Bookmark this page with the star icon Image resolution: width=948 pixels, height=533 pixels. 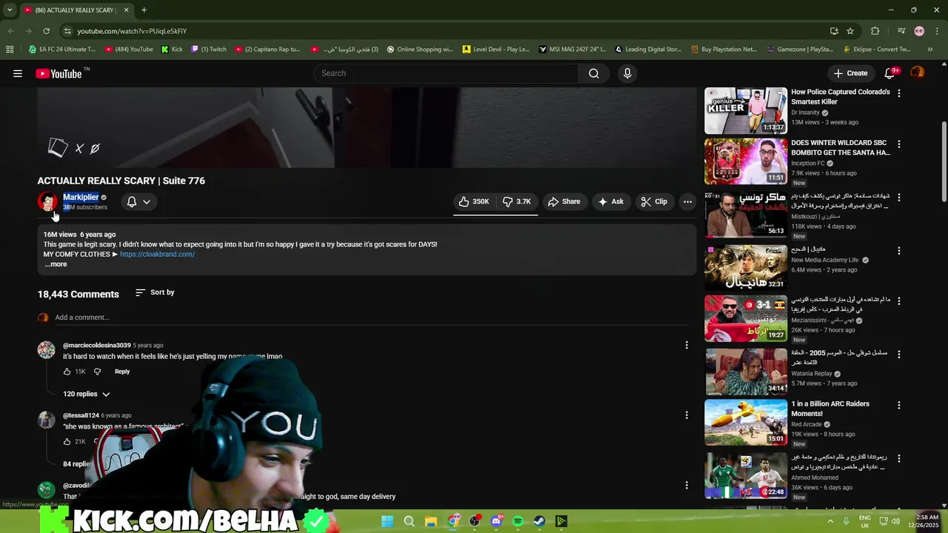point(850,31)
